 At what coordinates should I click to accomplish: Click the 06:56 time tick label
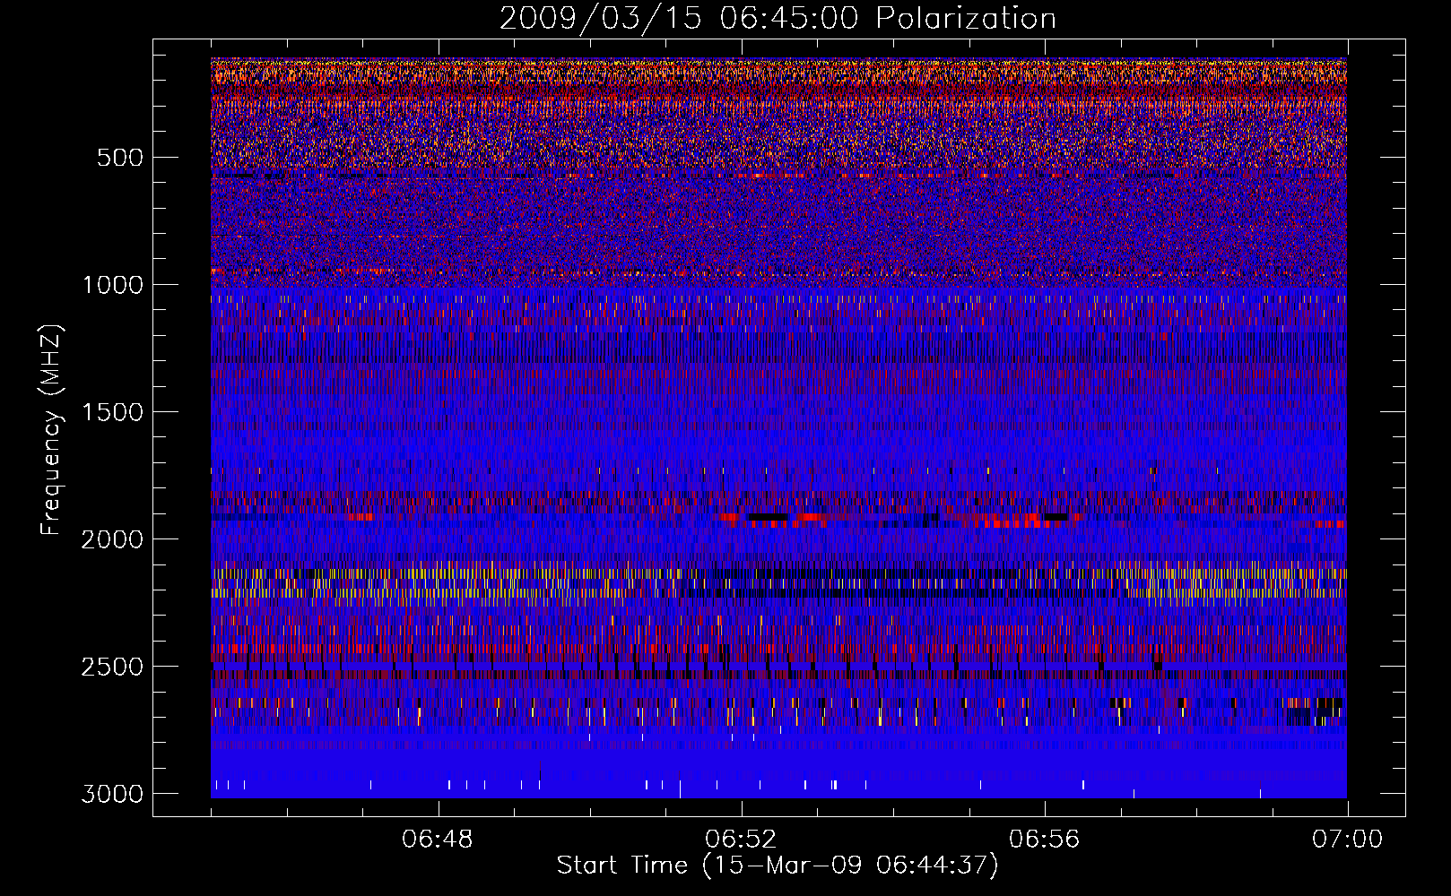[1044, 840]
